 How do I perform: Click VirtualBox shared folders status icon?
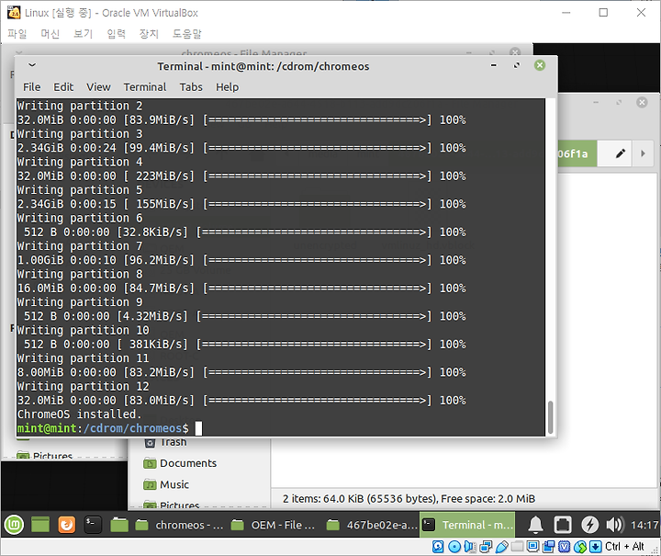coord(517,547)
